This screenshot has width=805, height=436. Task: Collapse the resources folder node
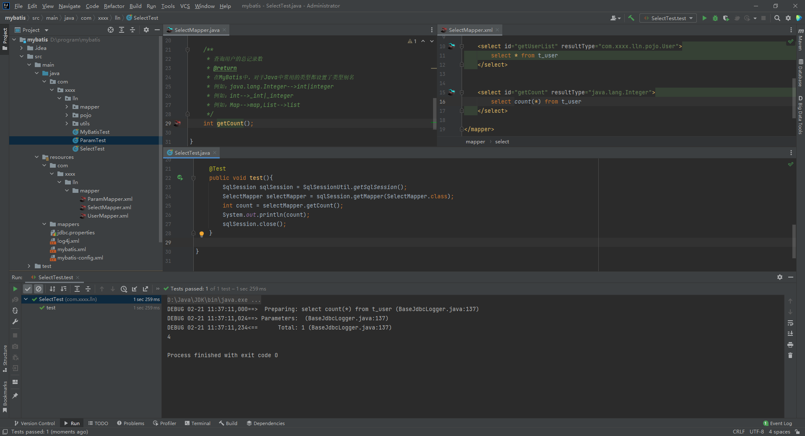click(x=37, y=157)
